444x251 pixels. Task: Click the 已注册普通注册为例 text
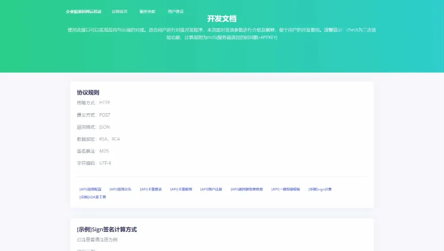click(97, 240)
